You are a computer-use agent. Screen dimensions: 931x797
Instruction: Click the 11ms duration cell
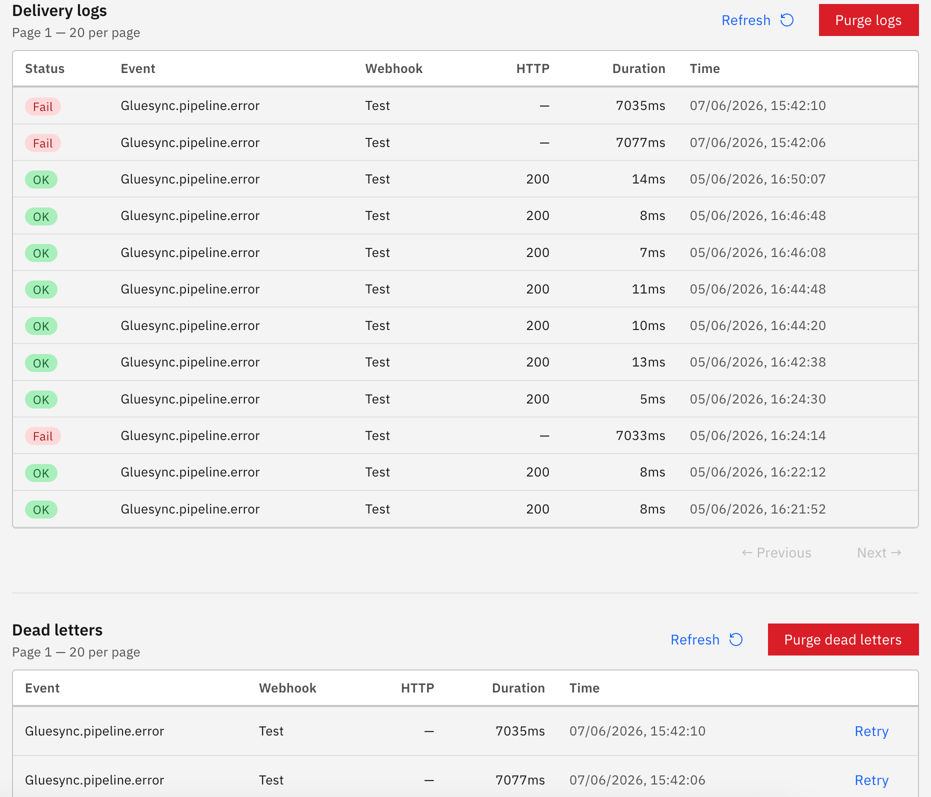pyautogui.click(x=648, y=289)
